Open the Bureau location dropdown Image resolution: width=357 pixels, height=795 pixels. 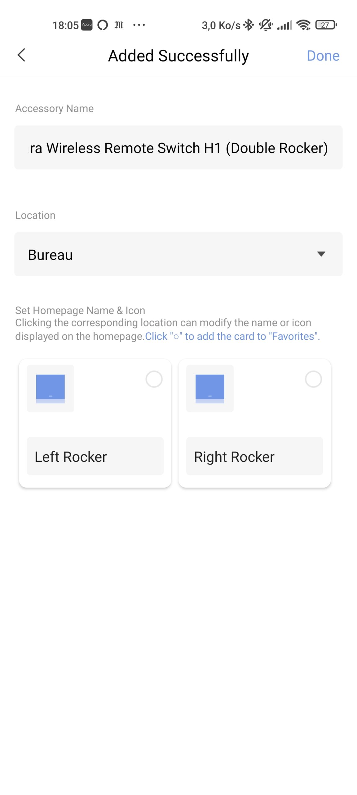click(x=178, y=254)
